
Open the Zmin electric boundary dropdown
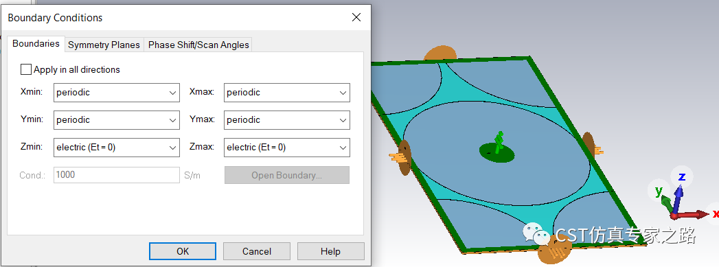click(117, 148)
